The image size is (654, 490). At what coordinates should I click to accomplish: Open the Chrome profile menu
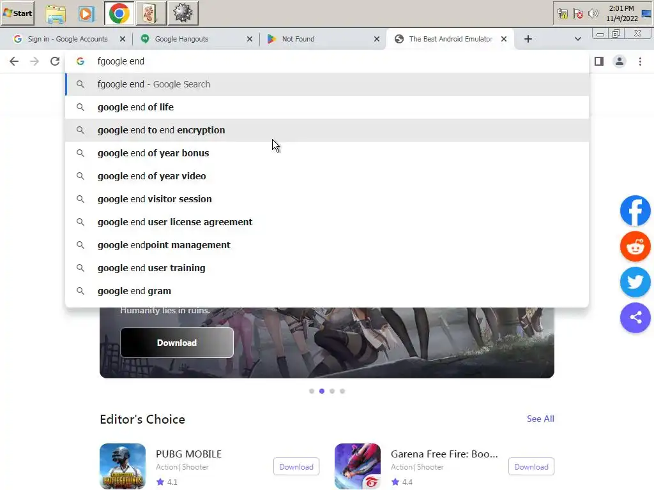[620, 61]
